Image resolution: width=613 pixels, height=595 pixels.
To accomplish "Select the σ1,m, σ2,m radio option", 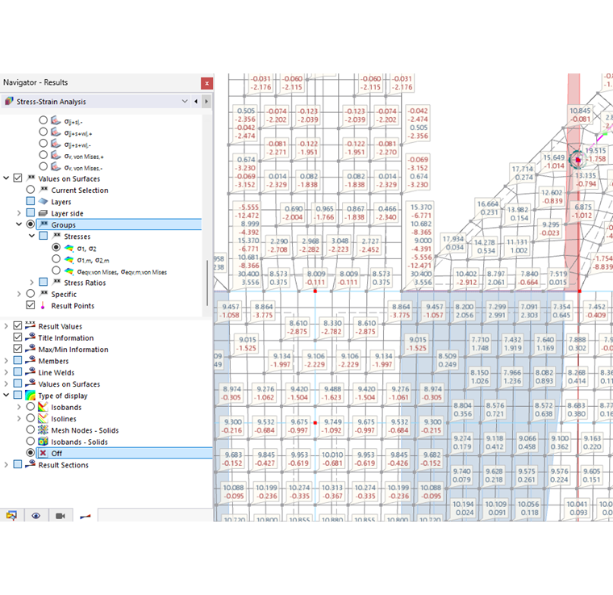I will [x=56, y=259].
